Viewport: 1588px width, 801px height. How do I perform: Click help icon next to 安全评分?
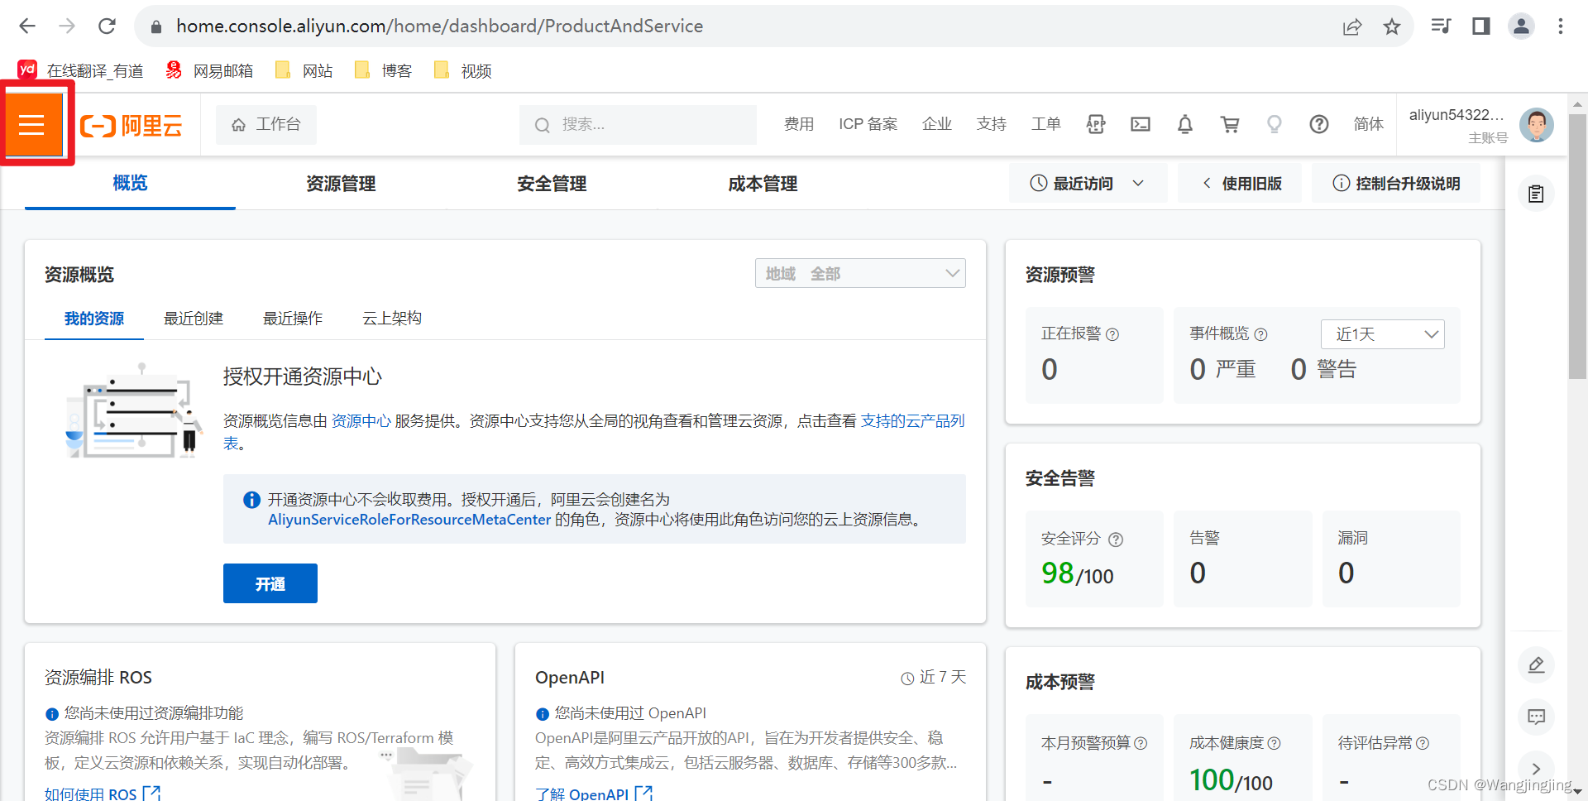(x=1116, y=540)
